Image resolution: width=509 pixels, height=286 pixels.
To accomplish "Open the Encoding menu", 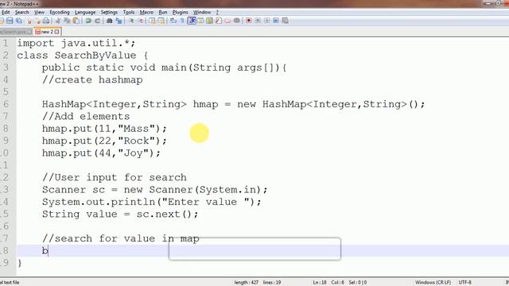I will [60, 13].
